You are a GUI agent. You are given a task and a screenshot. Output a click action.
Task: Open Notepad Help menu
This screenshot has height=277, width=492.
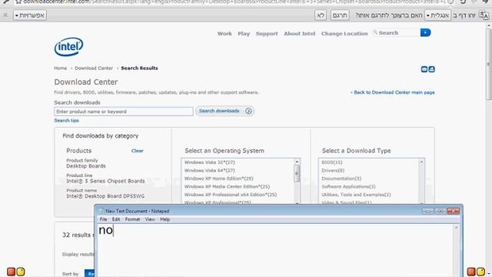pyautogui.click(x=165, y=219)
